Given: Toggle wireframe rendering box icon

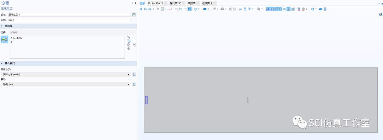Looking at the screenshot, I should click(284, 9).
